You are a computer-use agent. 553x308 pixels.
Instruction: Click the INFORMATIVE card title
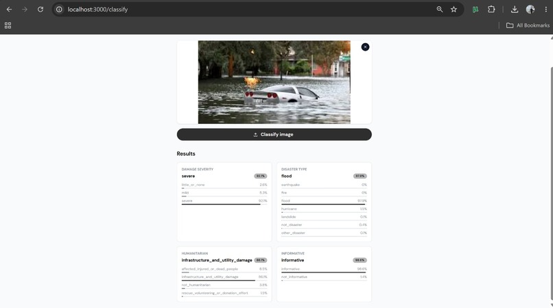coord(293,253)
